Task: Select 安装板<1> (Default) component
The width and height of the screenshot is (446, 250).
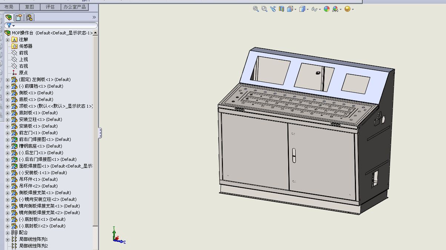Action: pos(38,126)
